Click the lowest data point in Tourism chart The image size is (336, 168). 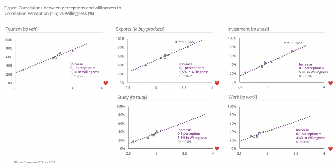[23, 69]
